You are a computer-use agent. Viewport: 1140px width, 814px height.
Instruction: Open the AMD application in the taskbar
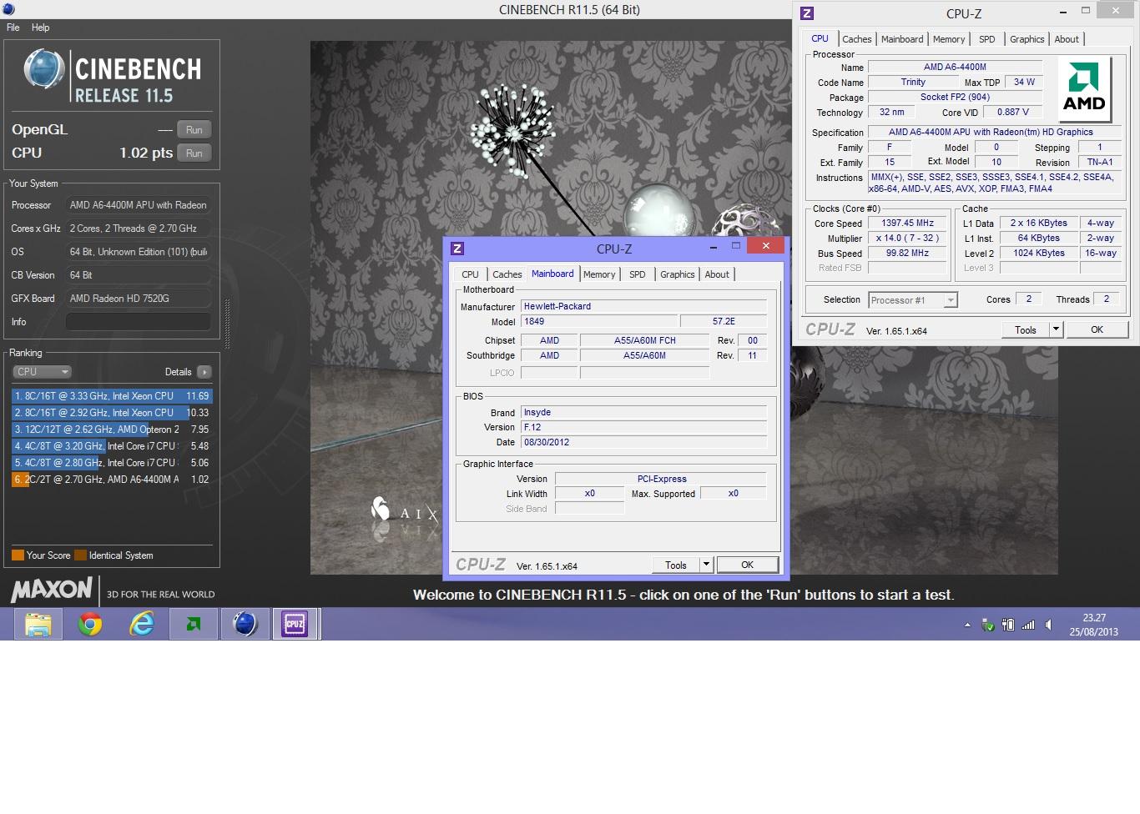[194, 624]
